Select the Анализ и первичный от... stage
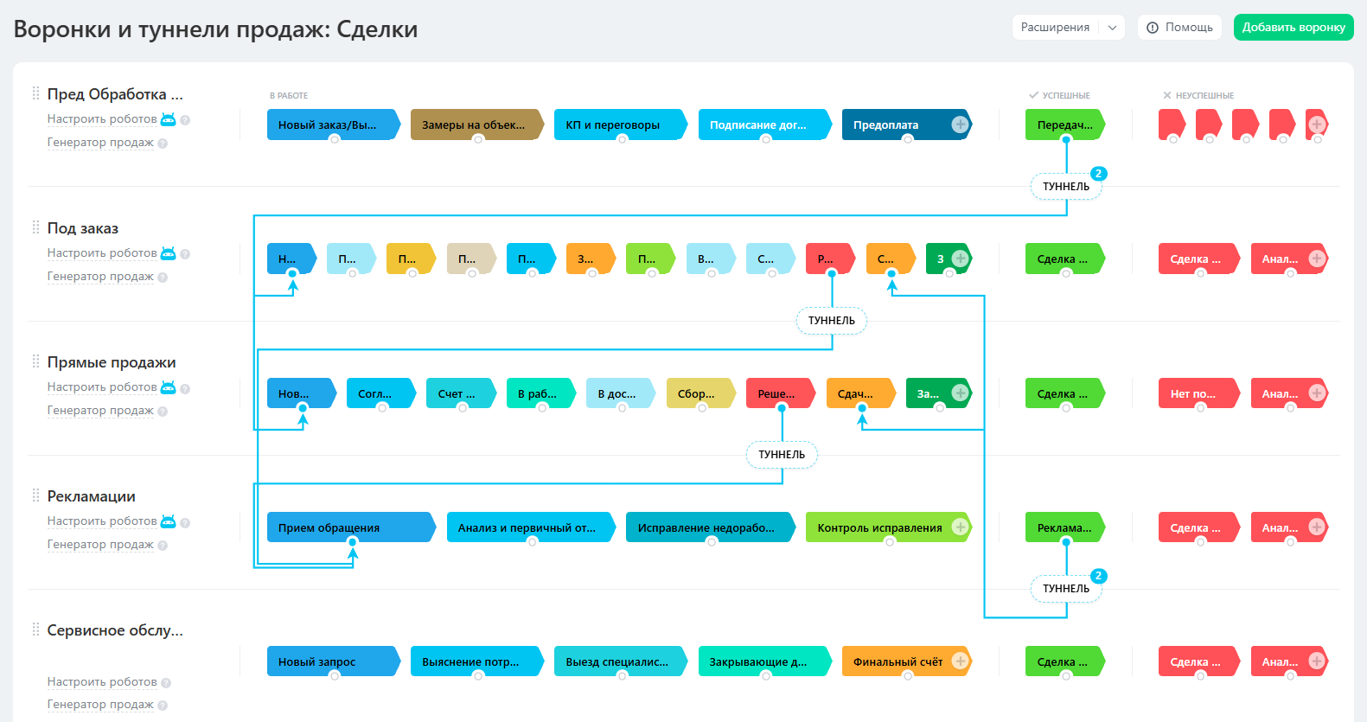 tap(531, 527)
